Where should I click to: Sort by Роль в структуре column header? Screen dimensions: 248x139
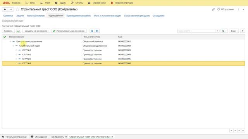coord(91,37)
